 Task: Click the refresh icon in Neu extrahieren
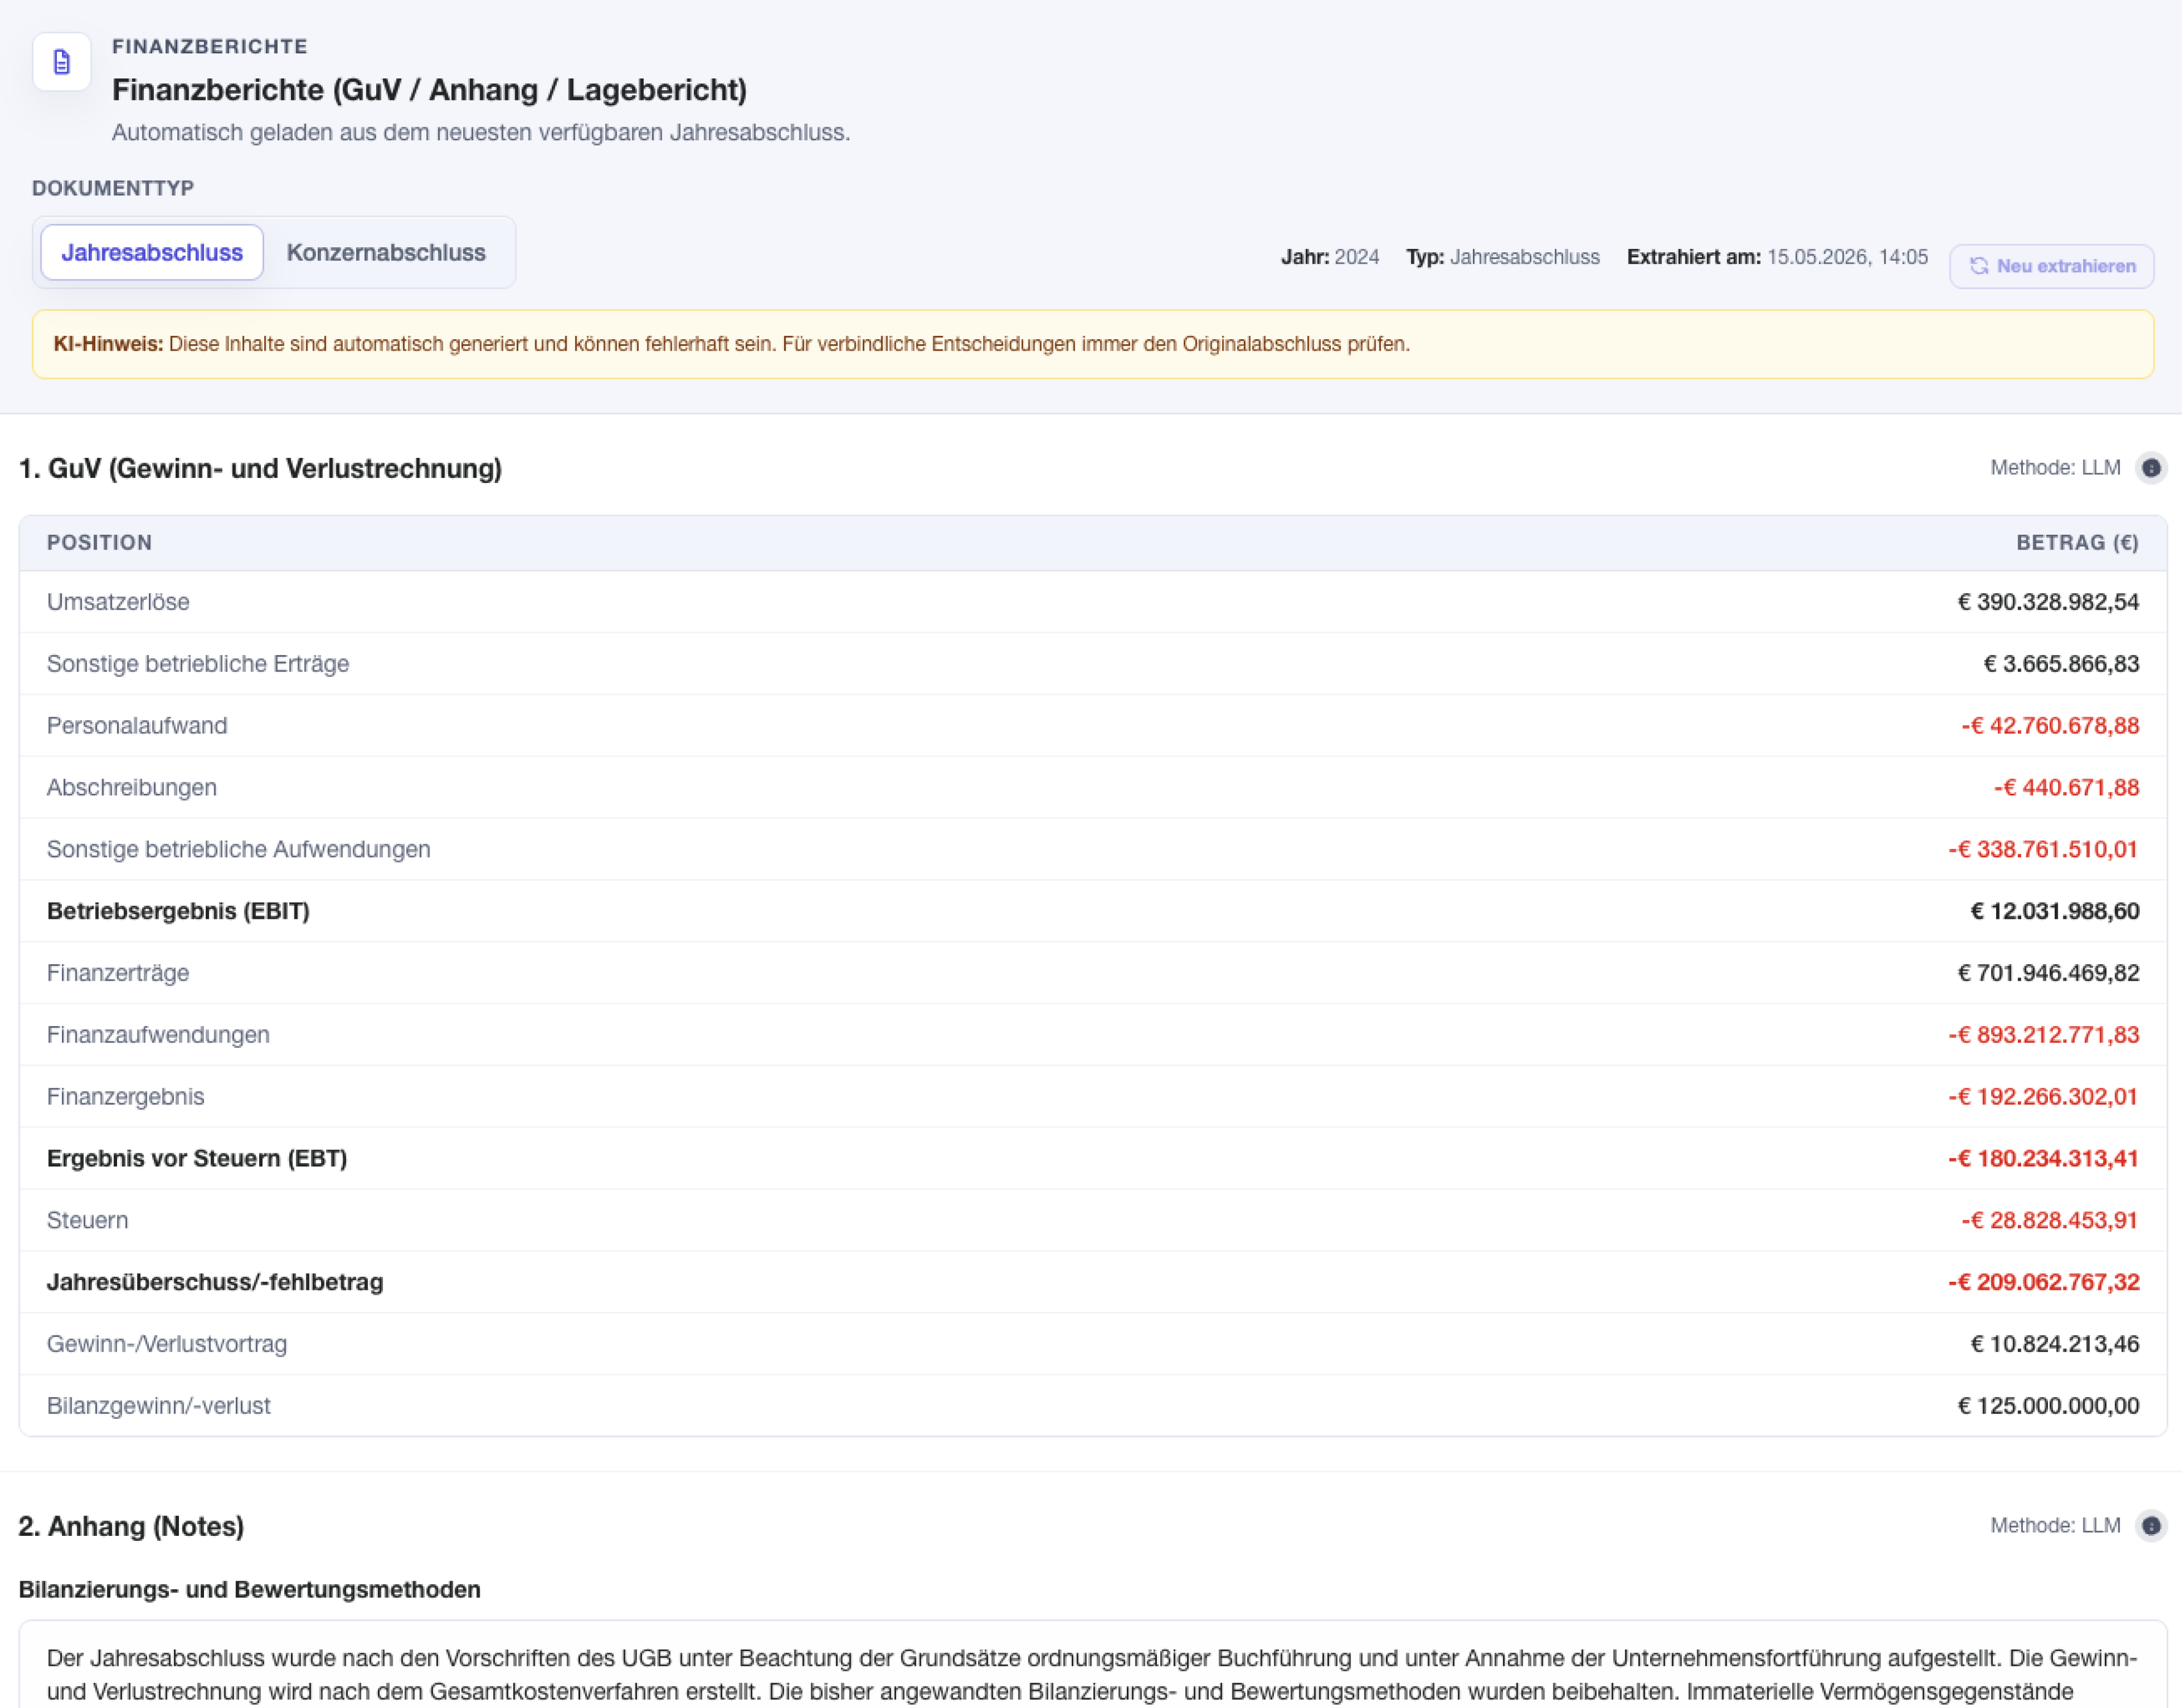click(1978, 266)
